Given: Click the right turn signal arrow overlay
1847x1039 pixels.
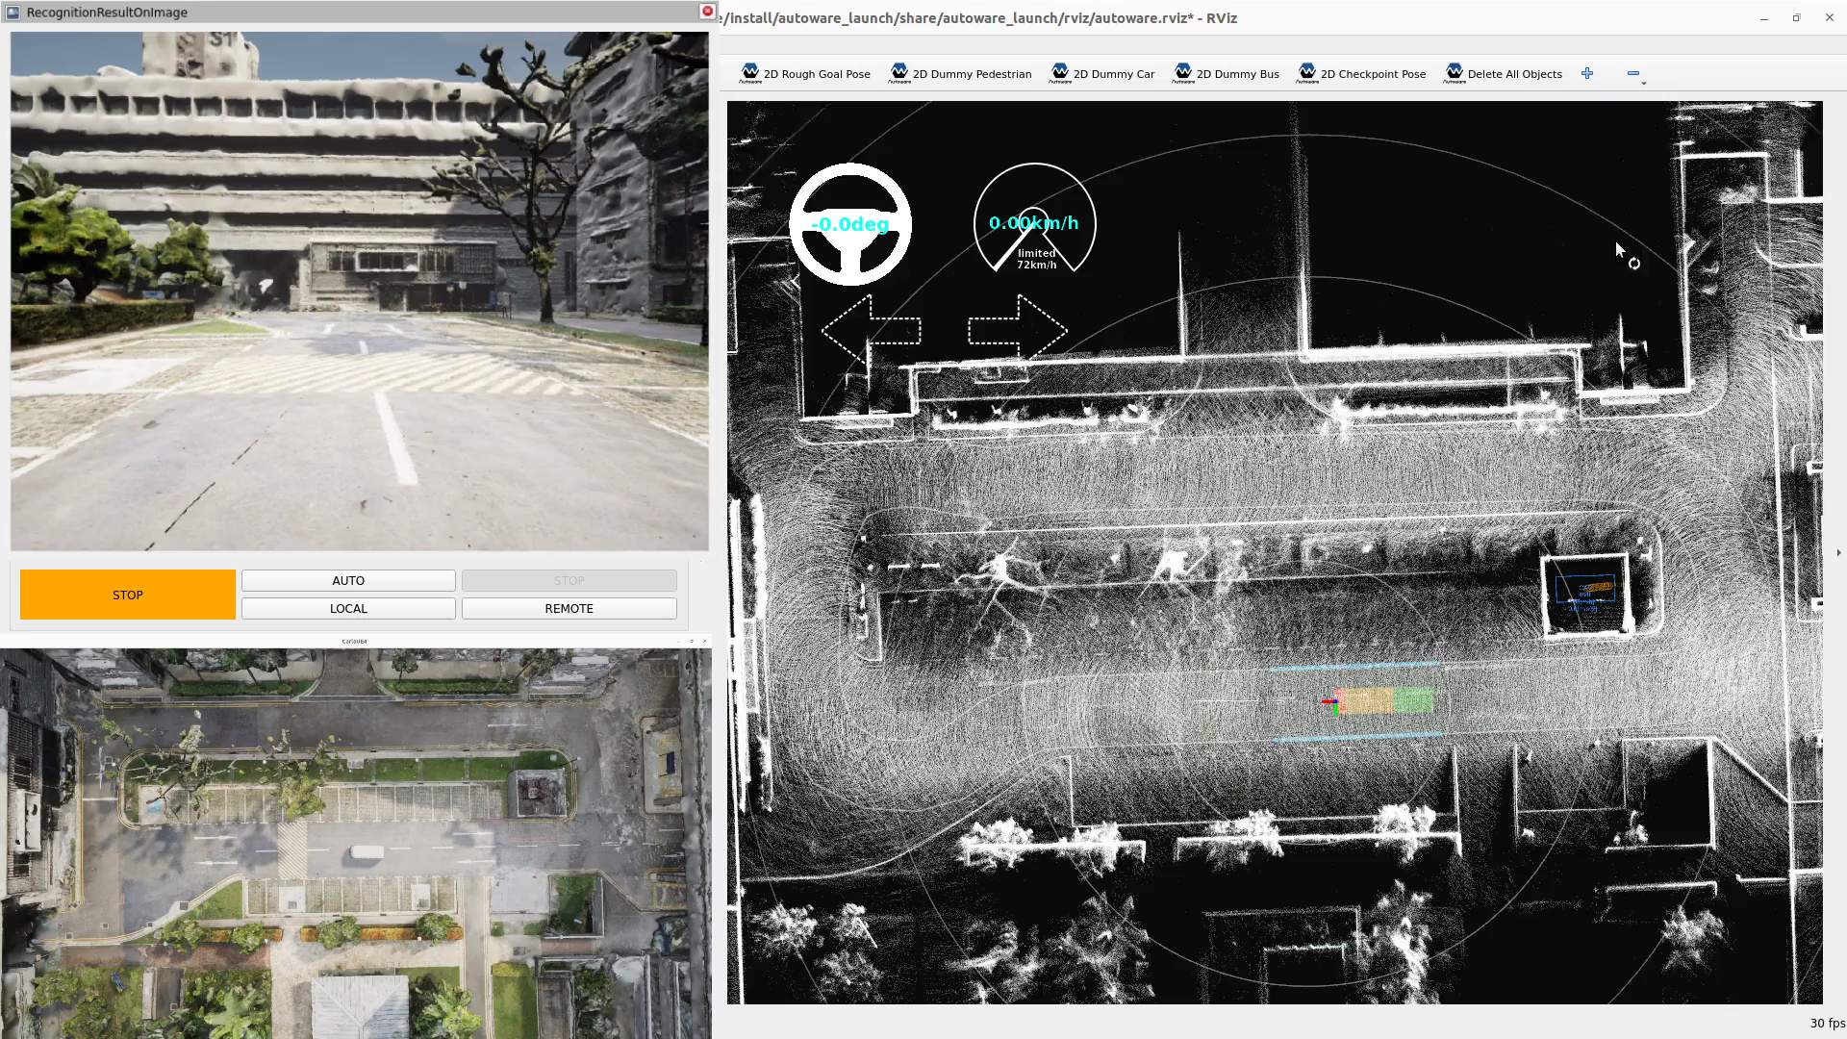Looking at the screenshot, I should (1017, 330).
